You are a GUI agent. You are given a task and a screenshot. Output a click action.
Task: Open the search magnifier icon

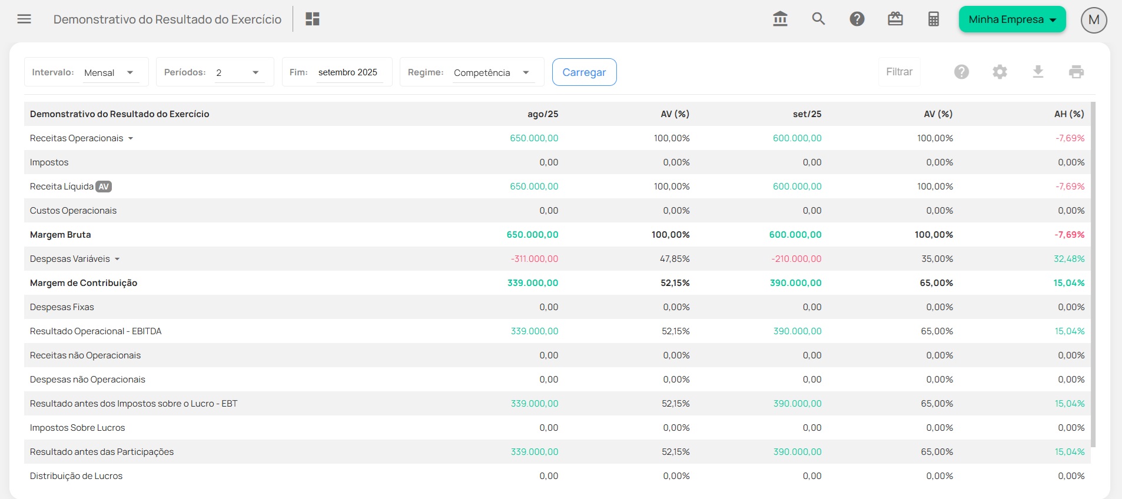[818, 19]
